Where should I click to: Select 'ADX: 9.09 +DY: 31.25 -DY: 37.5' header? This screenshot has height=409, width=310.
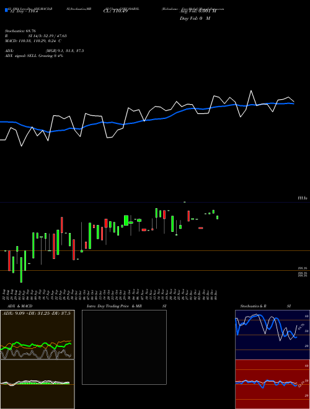point(37,314)
